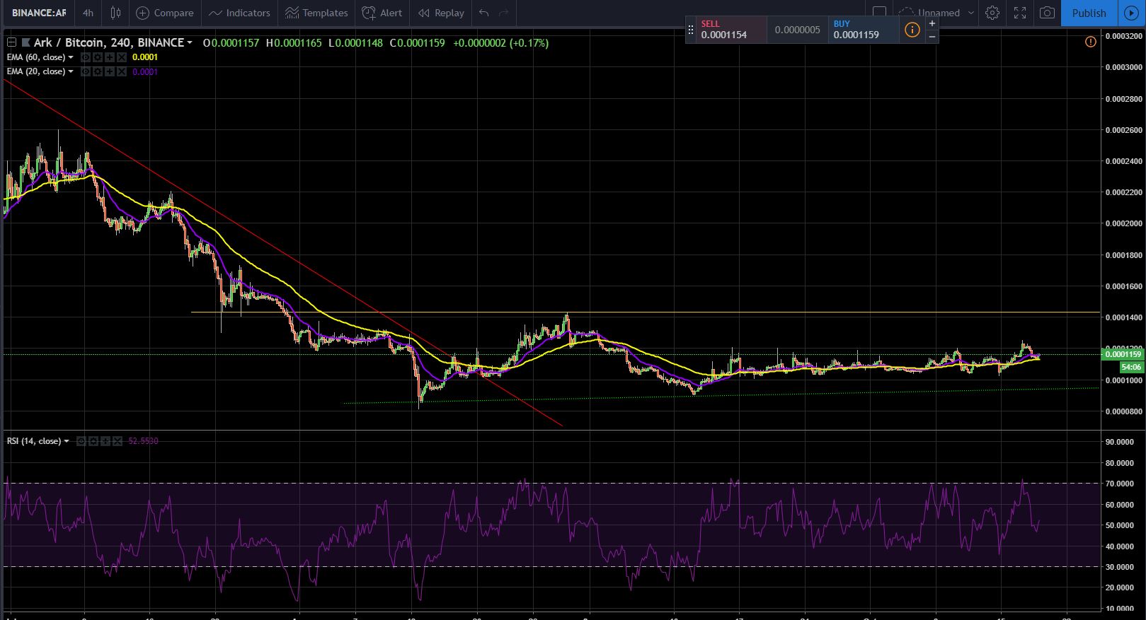Viewport: 1146px width, 620px height.
Task: Click the plus icon for EMA (20, close)
Action: pyautogui.click(x=110, y=71)
